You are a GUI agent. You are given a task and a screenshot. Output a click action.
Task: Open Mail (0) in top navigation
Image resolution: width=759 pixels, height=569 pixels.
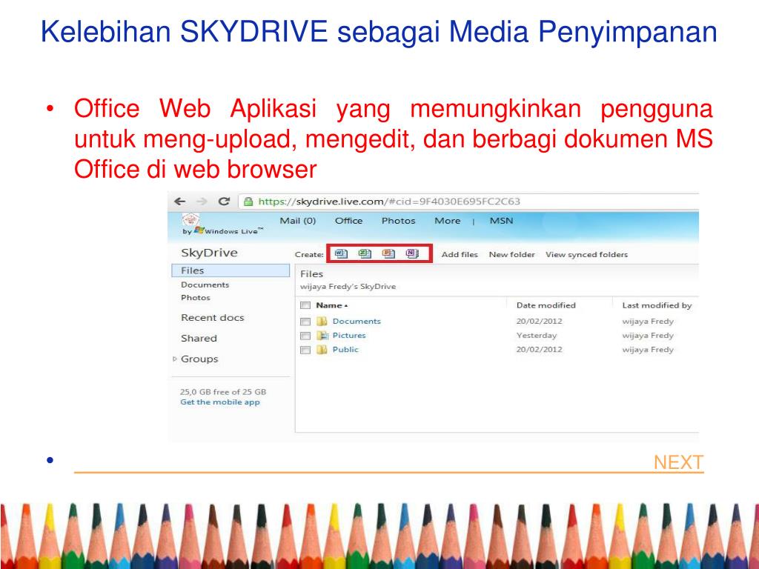298,221
